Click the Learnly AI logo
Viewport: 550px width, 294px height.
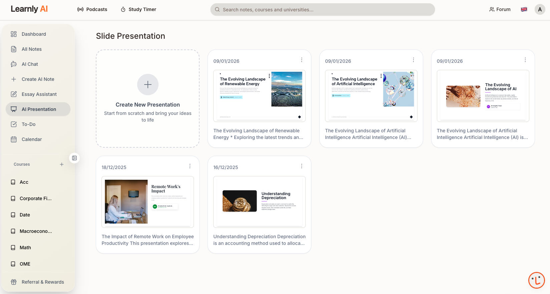29,9
